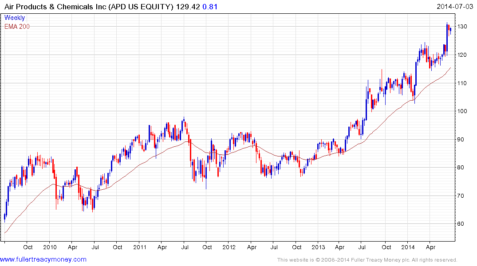This screenshot has width=477, height=266.
Task: Click the www.fullertreacymoney.com link
Action: tap(43, 259)
